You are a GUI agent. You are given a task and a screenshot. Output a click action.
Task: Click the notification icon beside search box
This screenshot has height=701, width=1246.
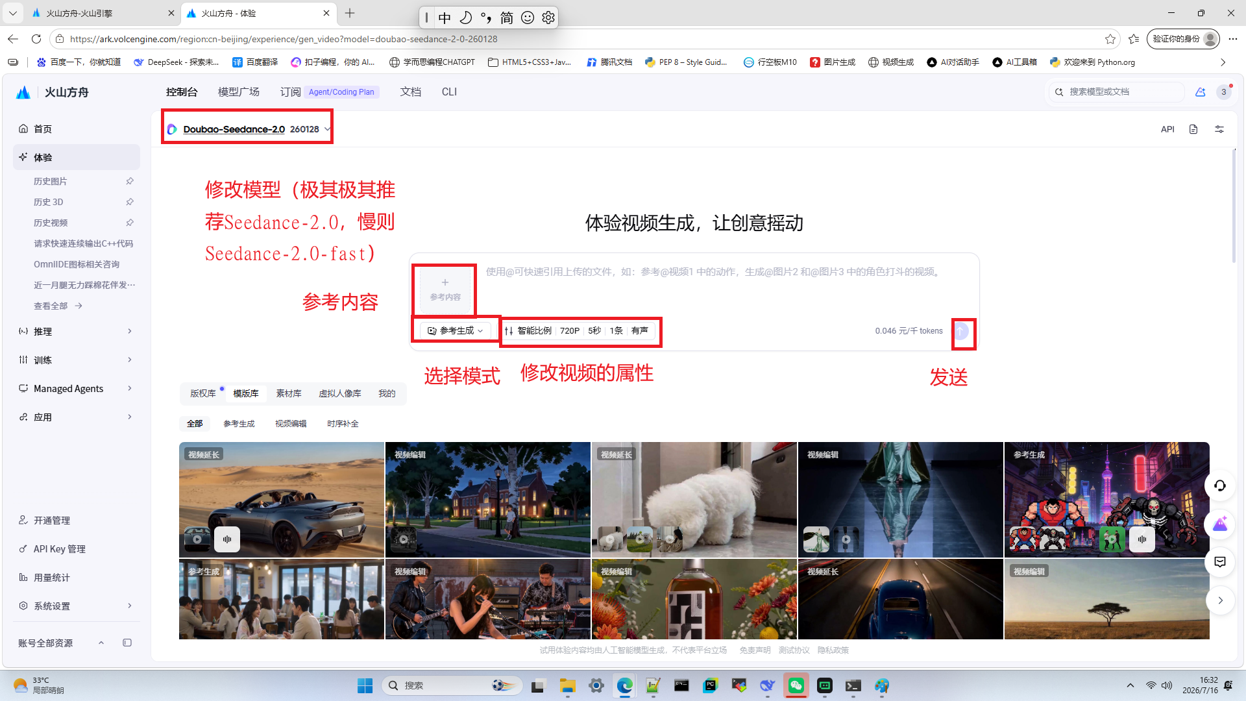point(1201,92)
